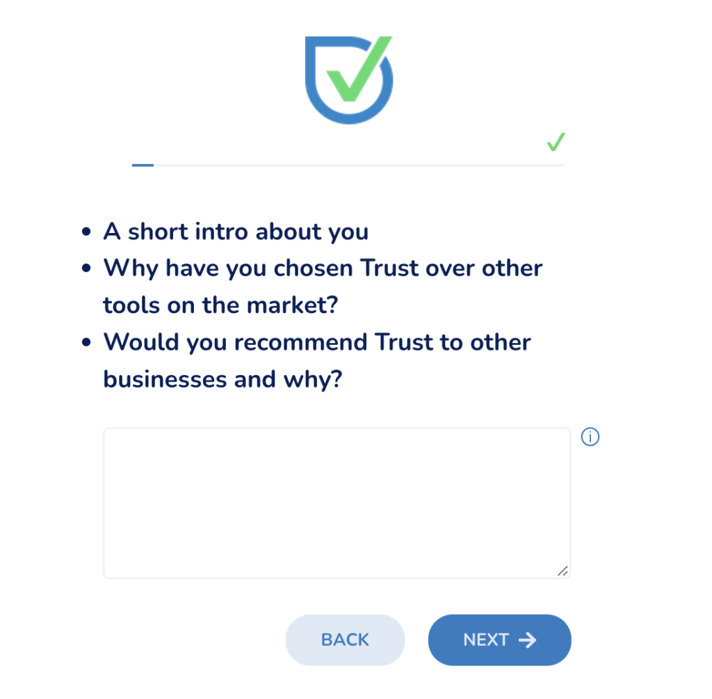Click the 'businesses and why?' line
712x699 pixels.
[x=222, y=379]
